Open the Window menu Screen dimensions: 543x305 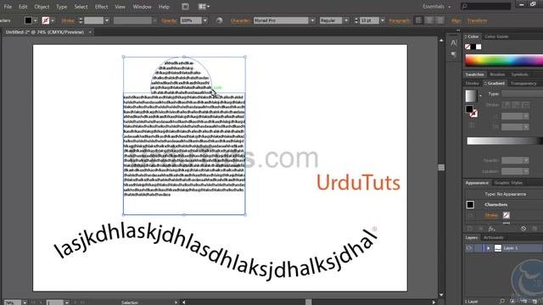pos(142,7)
